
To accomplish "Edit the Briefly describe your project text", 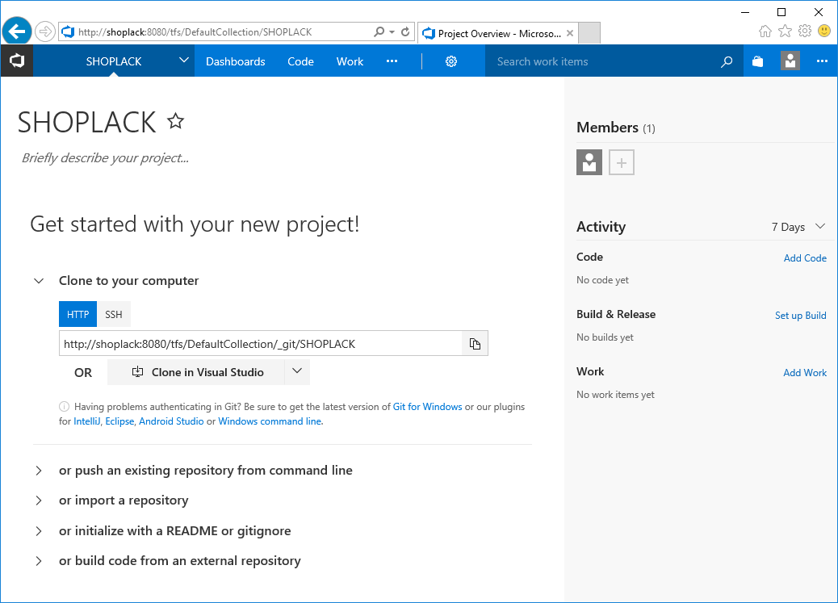I will coord(105,158).
